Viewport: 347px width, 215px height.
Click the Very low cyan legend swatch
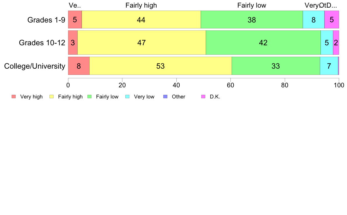(127, 96)
